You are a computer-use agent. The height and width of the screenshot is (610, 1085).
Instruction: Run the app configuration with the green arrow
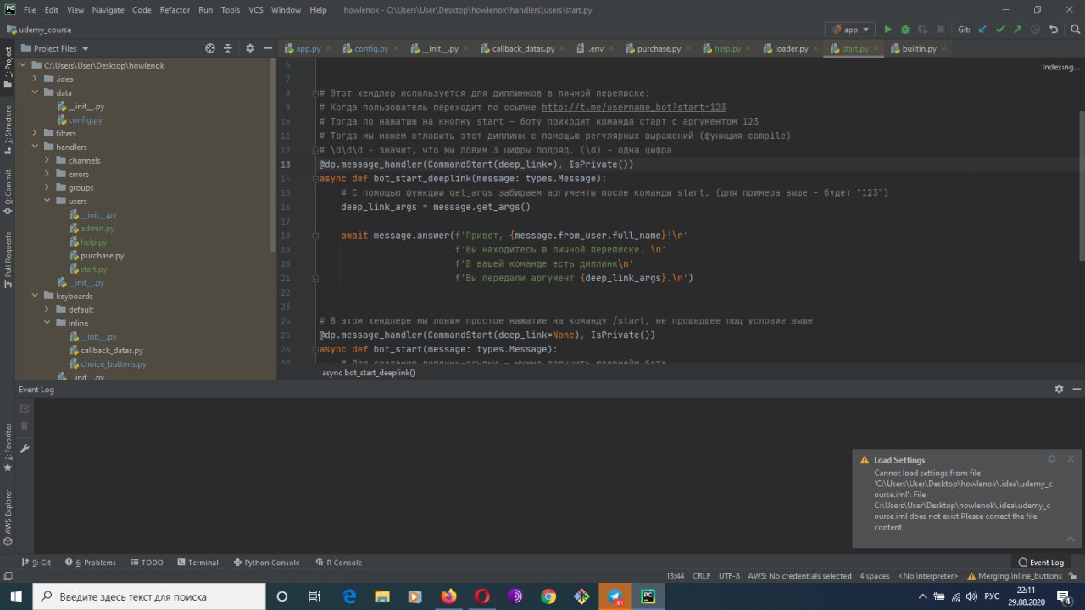click(887, 30)
